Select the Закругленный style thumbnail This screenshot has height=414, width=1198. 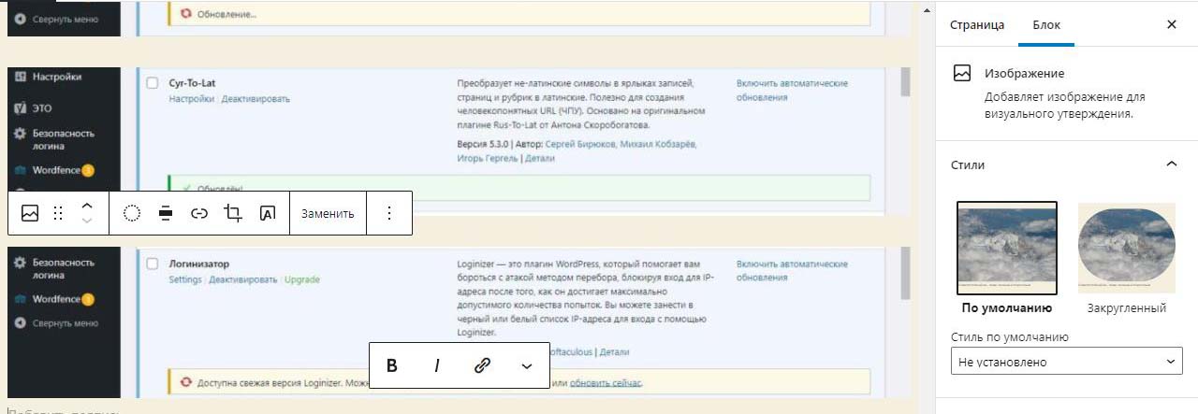tap(1126, 248)
